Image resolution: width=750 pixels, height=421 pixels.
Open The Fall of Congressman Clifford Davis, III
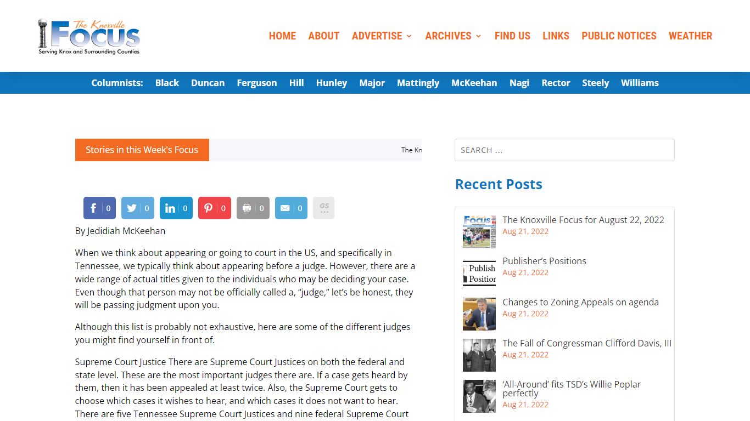[x=587, y=343]
